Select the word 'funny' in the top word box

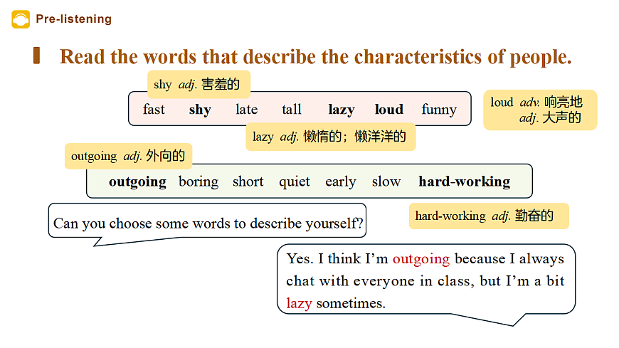[x=439, y=110]
